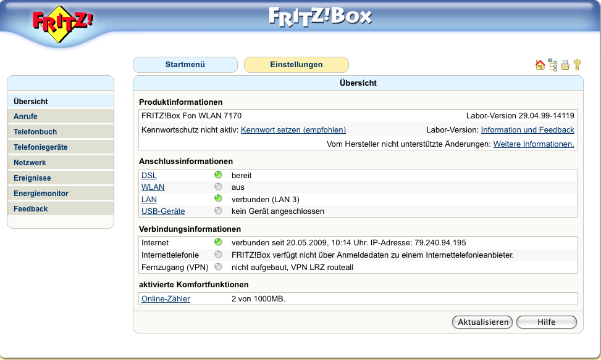Follow the 'Kennwort setzen (empfohlen)' link

pos(293,130)
